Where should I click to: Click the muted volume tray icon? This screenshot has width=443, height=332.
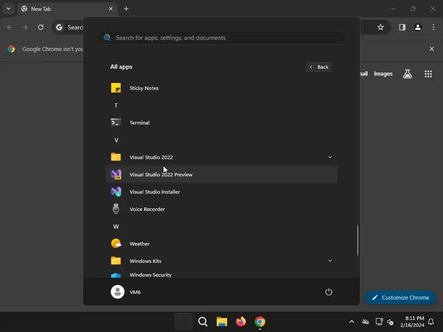[x=390, y=322]
